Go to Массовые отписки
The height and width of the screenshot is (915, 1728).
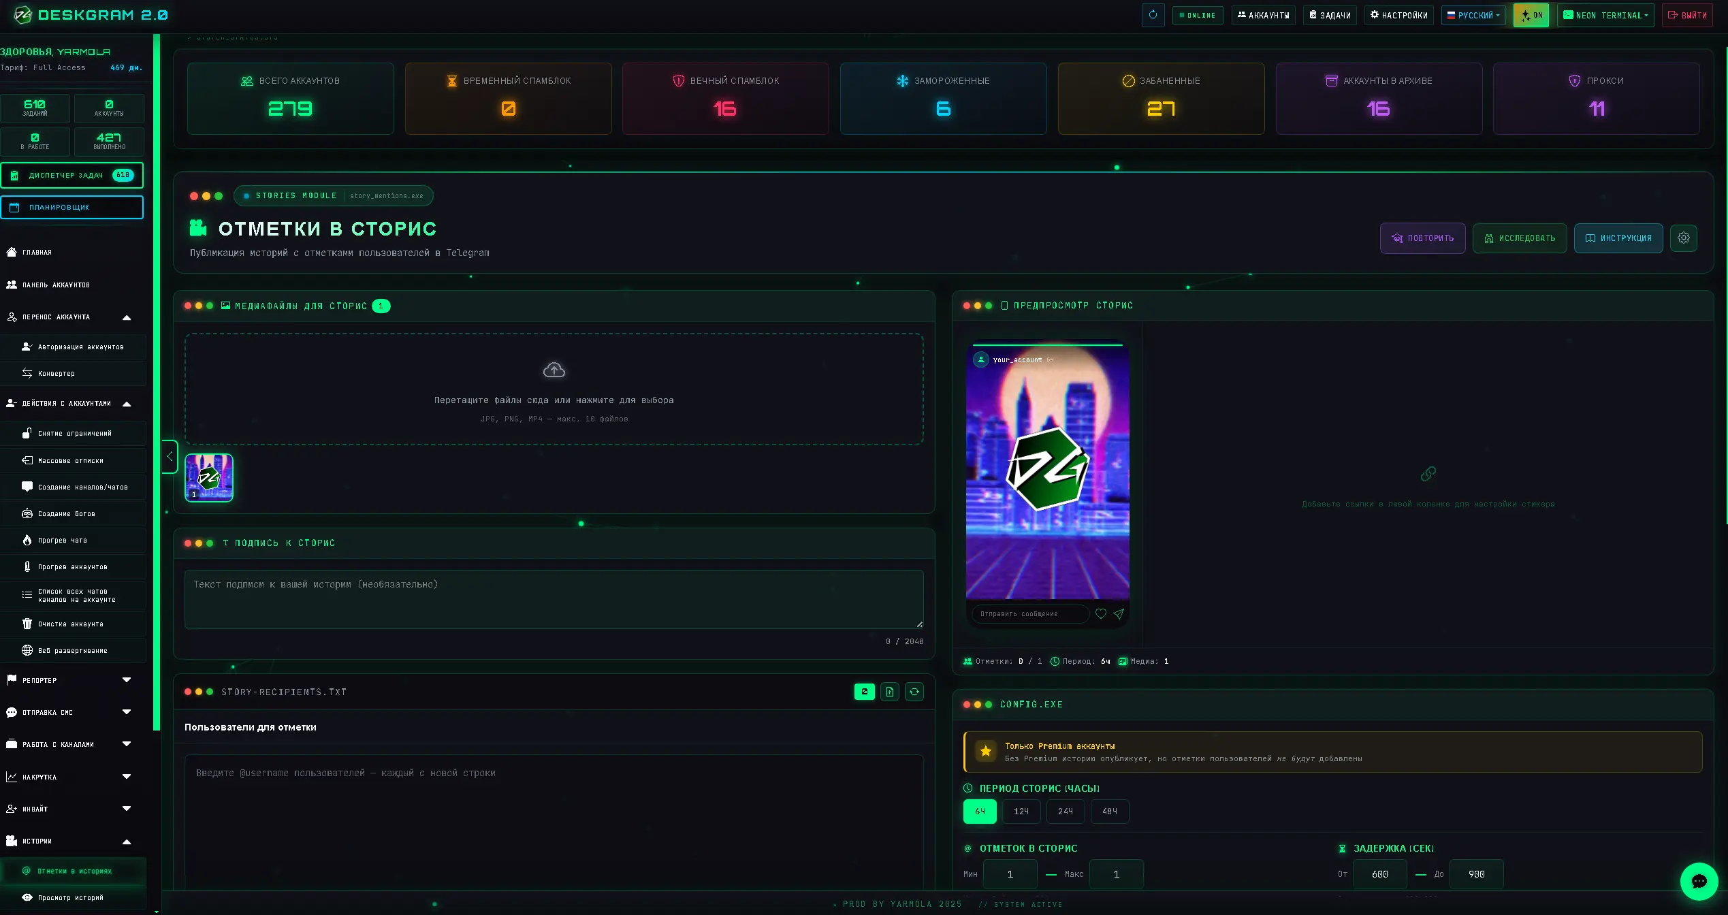coord(73,461)
